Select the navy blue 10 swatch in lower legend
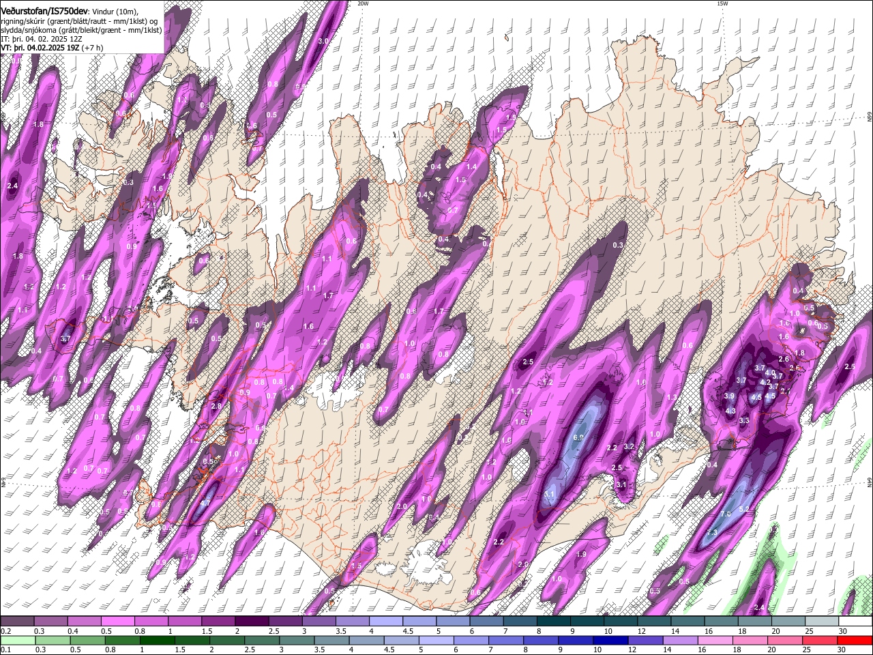 tap(609, 640)
